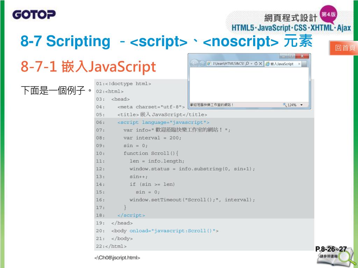This screenshot has width=358, height=268.
Task: Click code line 08 var interval = 200
Action: (x=138, y=138)
